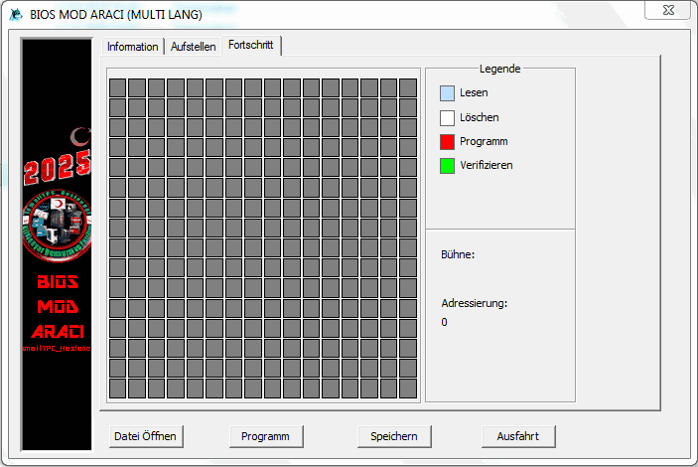Switch to the Information tab
Image resolution: width=698 pixels, height=467 pixels.
(x=132, y=47)
